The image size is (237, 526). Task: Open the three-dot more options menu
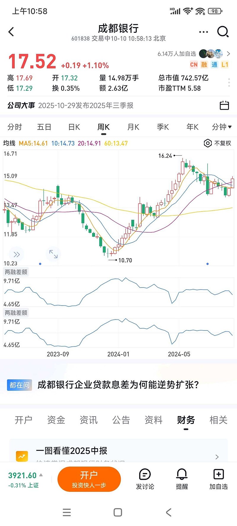(204, 32)
